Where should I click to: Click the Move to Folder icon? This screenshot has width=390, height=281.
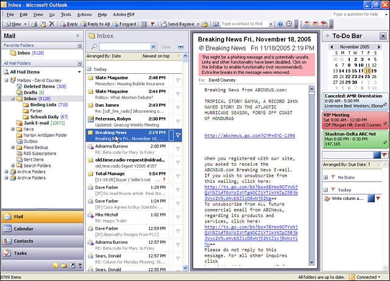click(x=43, y=24)
